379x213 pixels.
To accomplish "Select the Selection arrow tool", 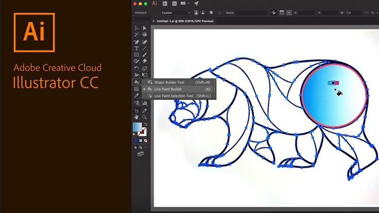I will click(x=136, y=28).
